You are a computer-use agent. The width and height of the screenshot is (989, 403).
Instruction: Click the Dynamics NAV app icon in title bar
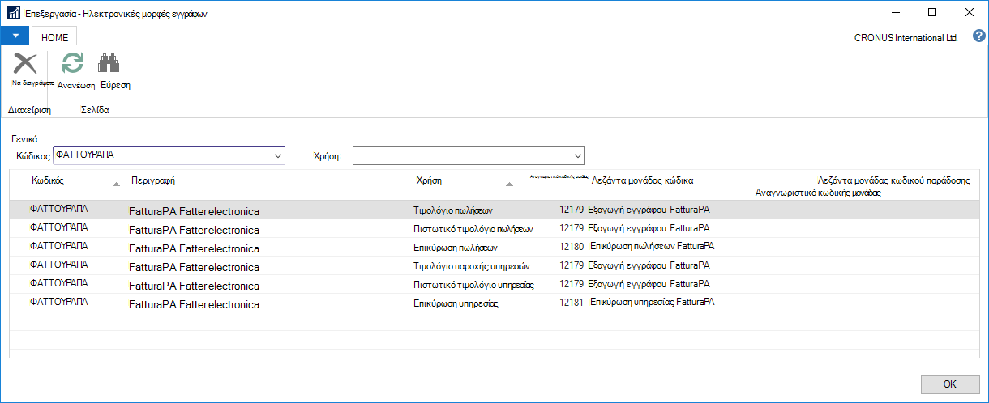[x=14, y=13]
